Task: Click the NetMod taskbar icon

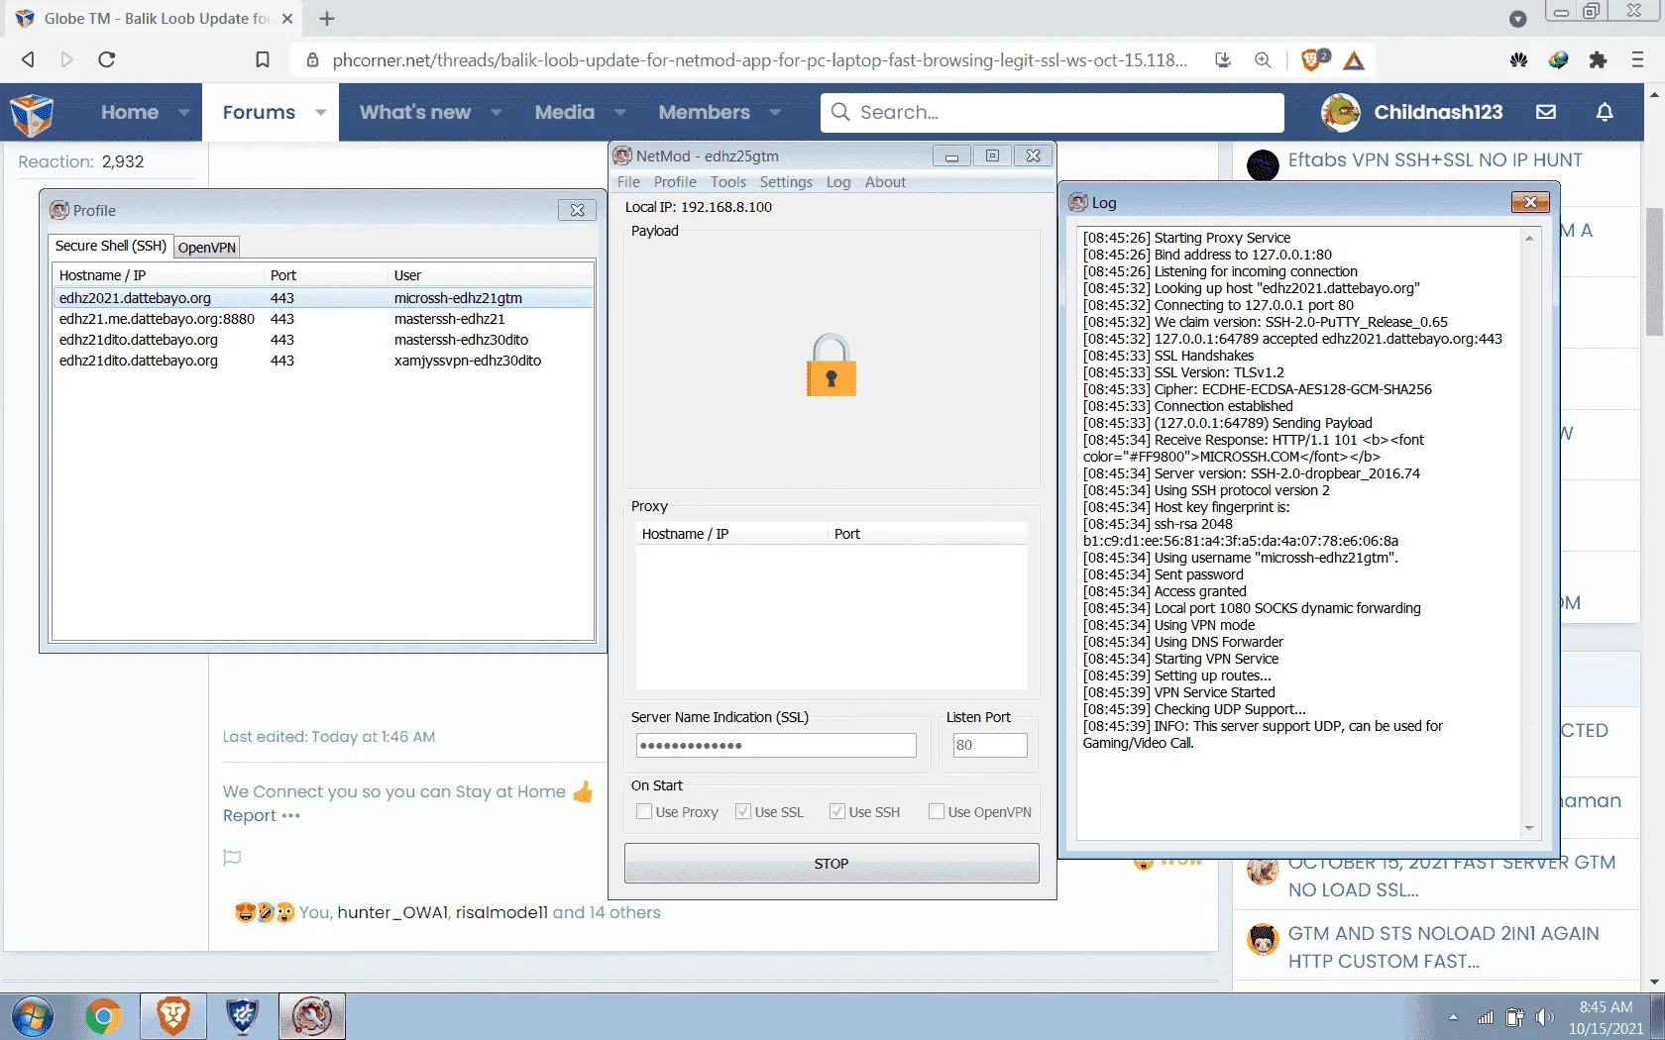Action: click(312, 1017)
